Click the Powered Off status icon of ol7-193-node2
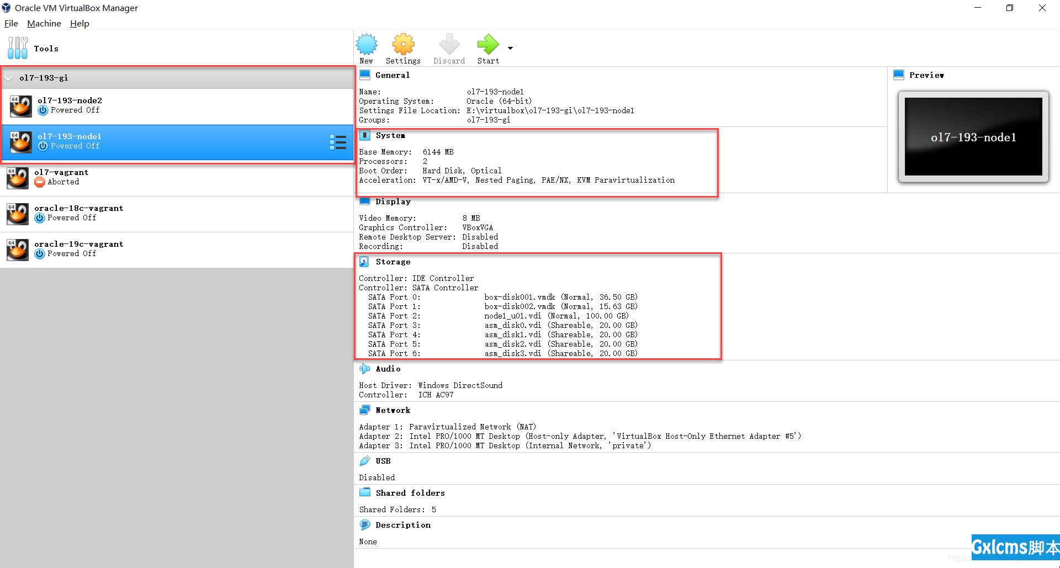Screen dimensions: 1060x568 43,110
